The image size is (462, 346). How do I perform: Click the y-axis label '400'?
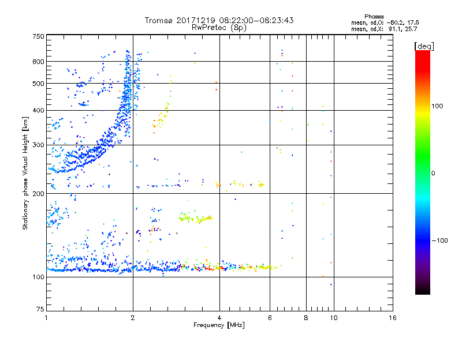[x=38, y=111]
